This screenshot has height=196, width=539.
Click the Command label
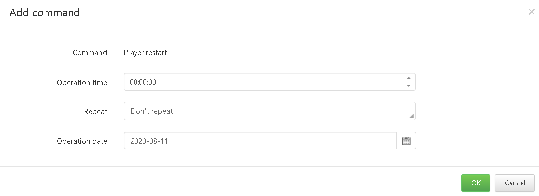coord(90,53)
